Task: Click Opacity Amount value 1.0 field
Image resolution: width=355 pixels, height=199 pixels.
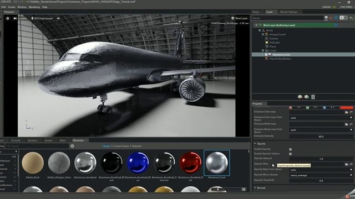Action: pos(321,159)
